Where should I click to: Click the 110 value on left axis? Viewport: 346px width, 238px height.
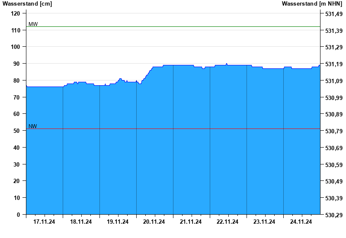(x=16, y=30)
